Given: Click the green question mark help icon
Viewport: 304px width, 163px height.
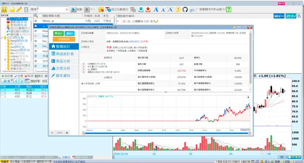Looking at the screenshot, I should (228, 9).
